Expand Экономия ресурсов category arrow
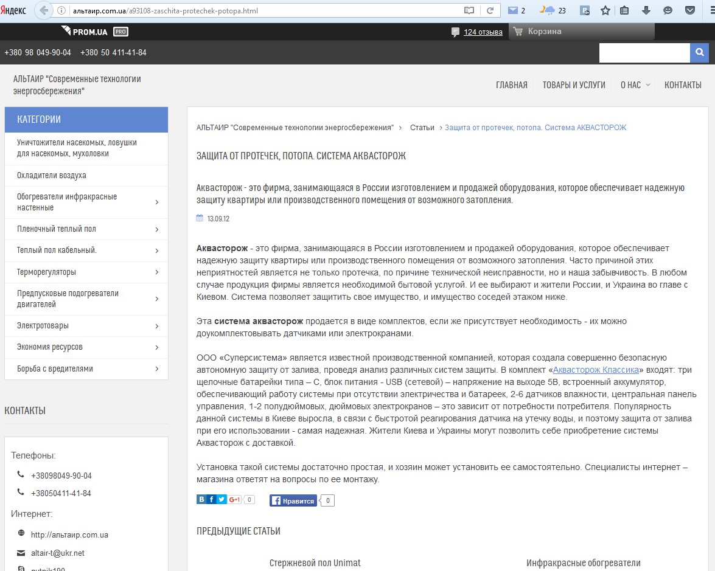715x571 pixels. [157, 347]
